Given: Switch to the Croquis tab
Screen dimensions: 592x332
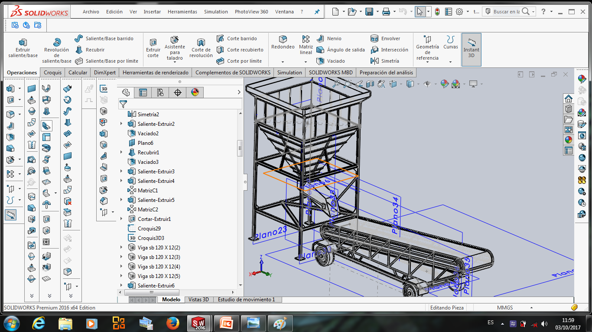Looking at the screenshot, I should (53, 72).
